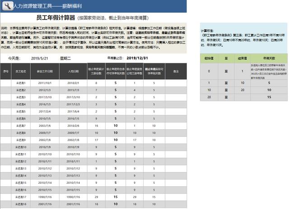The width and height of the screenshot is (289, 209).
Task: Click the 结束值 header in rules table
Action: (x=242, y=58)
